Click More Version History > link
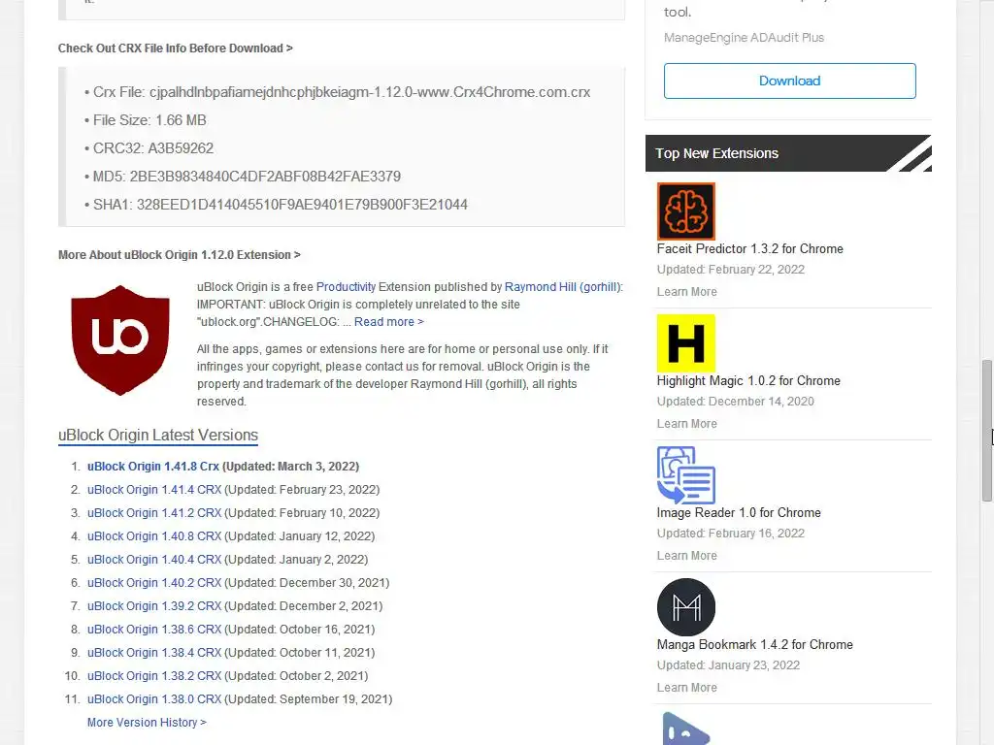Screen dimensions: 994x745 147,723
